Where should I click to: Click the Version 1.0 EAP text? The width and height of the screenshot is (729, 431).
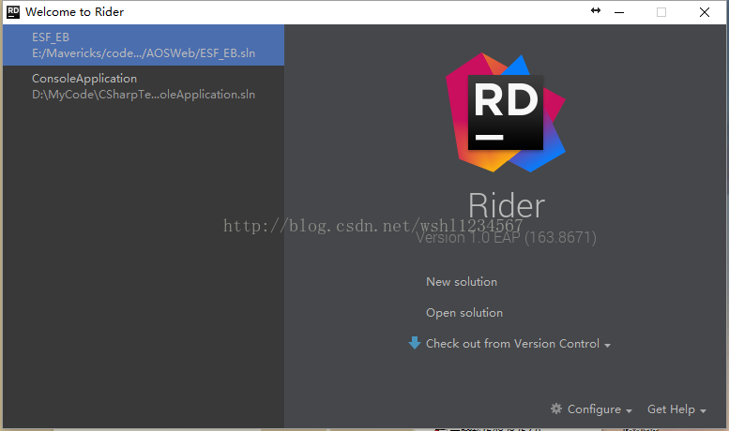[506, 238]
